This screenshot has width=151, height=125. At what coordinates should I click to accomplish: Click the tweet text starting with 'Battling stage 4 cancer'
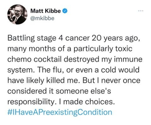click(75, 70)
